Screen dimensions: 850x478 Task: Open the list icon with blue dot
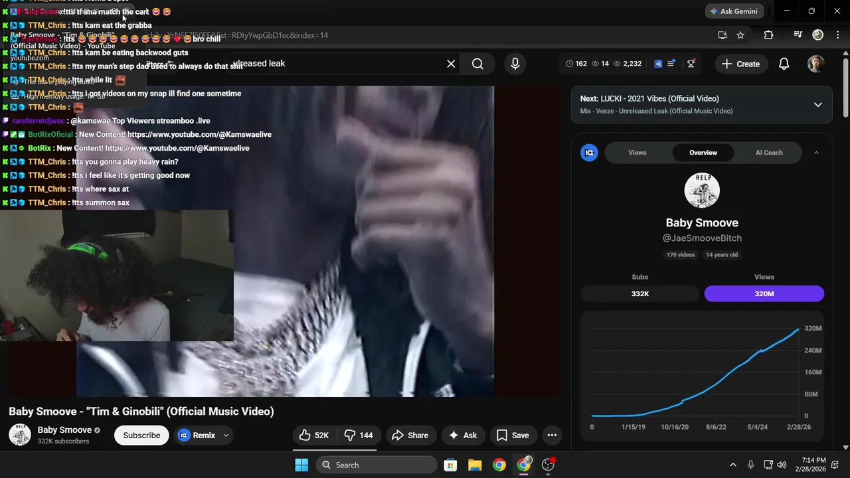(x=671, y=64)
